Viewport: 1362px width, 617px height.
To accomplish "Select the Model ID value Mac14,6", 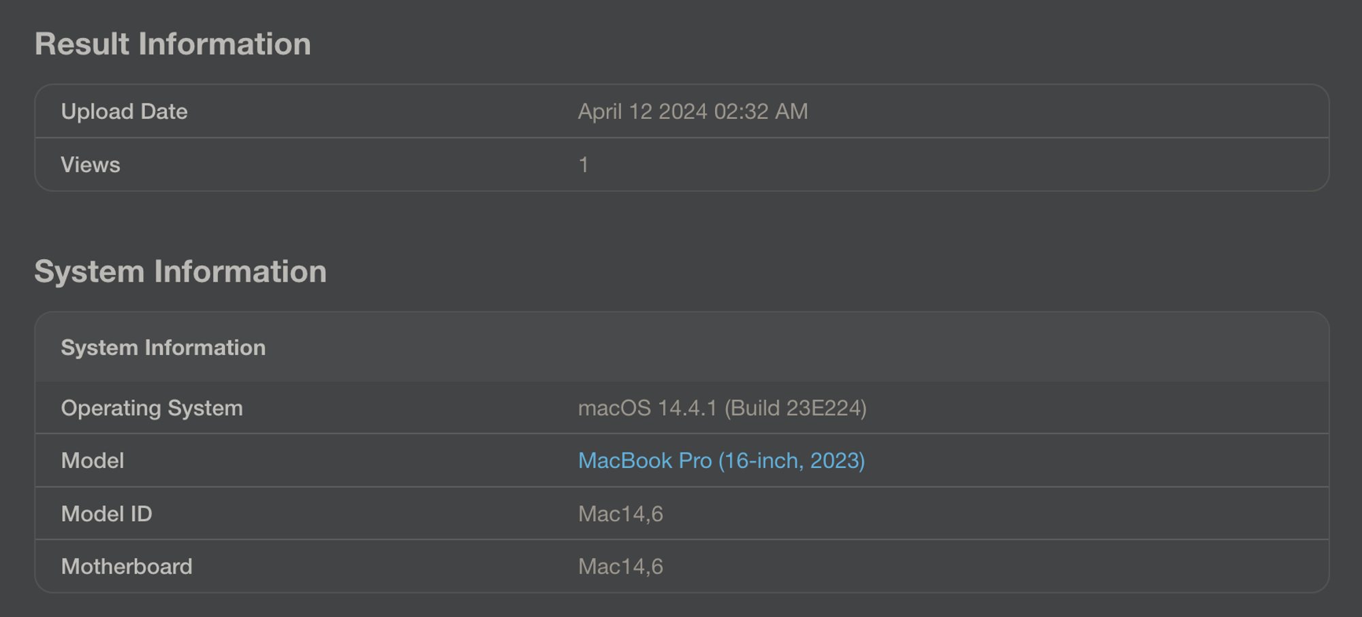I will tap(620, 514).
